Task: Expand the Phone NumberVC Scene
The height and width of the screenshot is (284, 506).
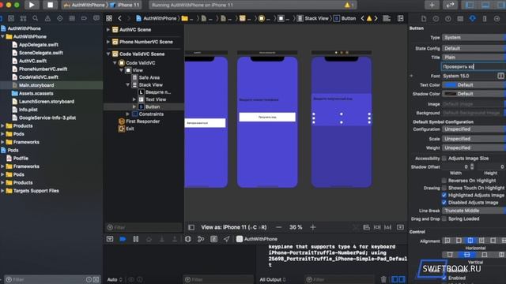Action: pyautogui.click(x=108, y=42)
